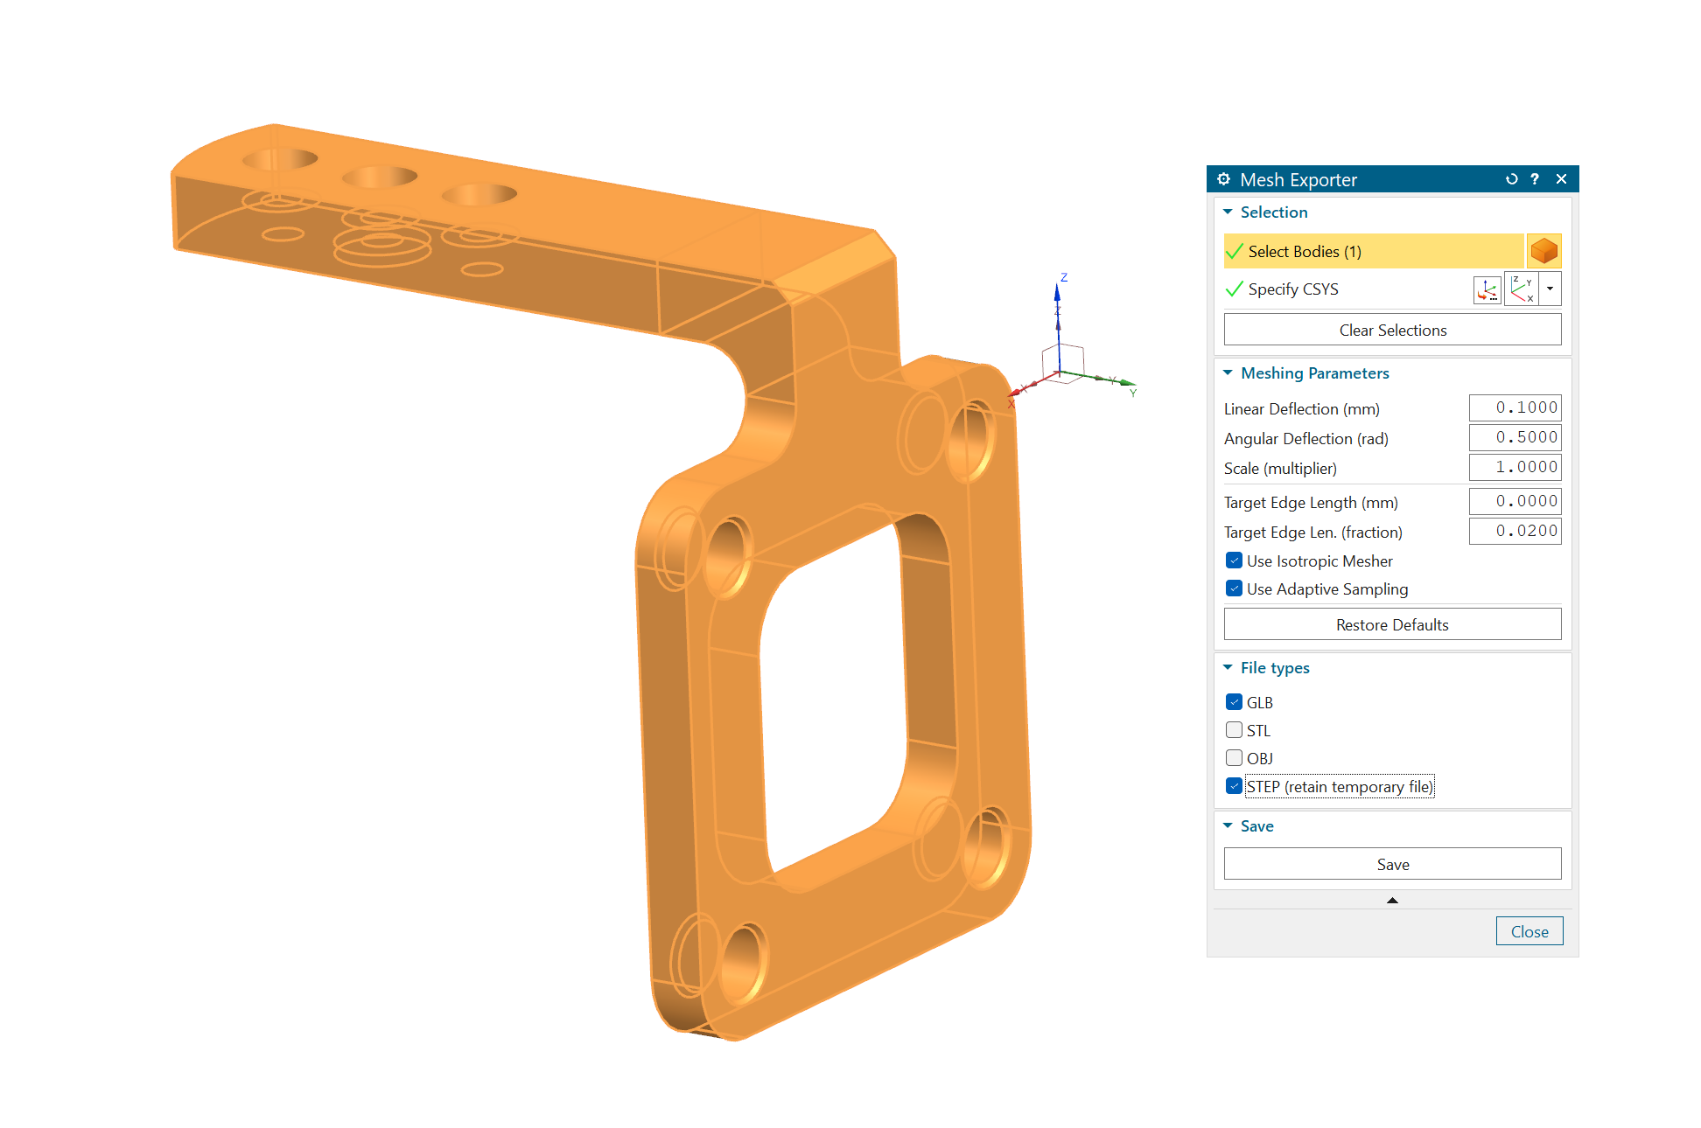
Task: Click the Angular Deflection value field
Action: 1515,437
